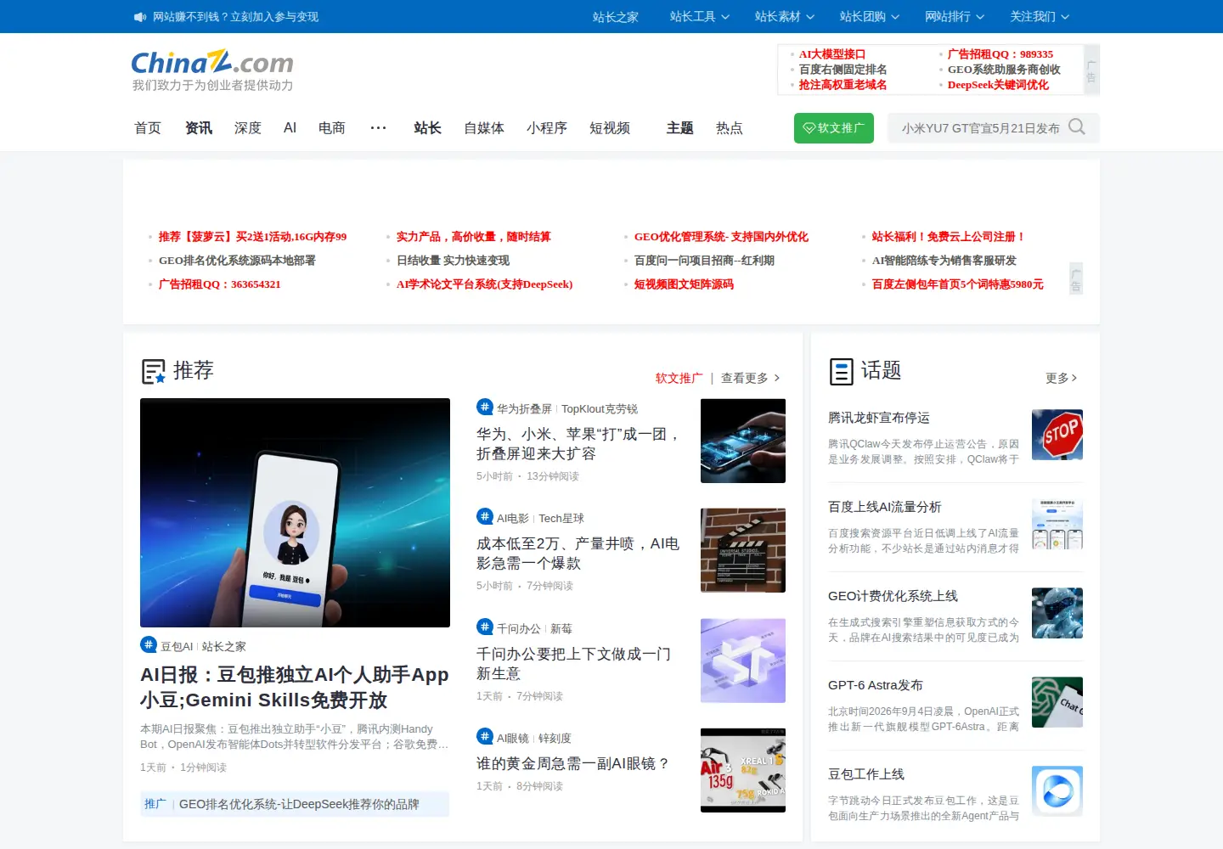Image resolution: width=1223 pixels, height=849 pixels.
Task: Click 网站赚不到钱 announcement link
Action: pos(235,16)
